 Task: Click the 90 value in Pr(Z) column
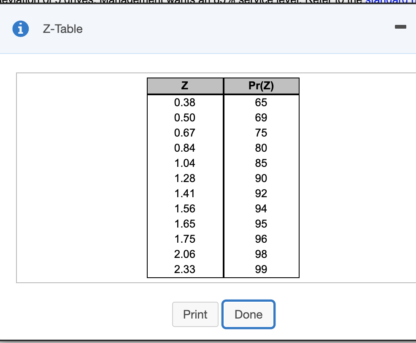[261, 178]
